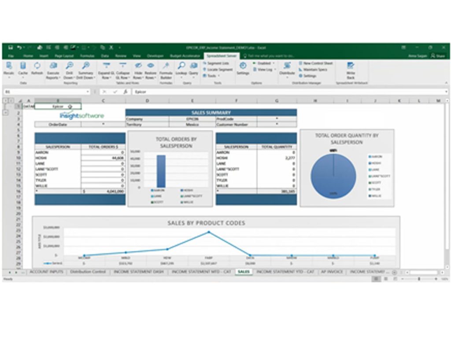Click Maintain Specs in Distribution Manager
This screenshot has width=451, height=338.
314,68
